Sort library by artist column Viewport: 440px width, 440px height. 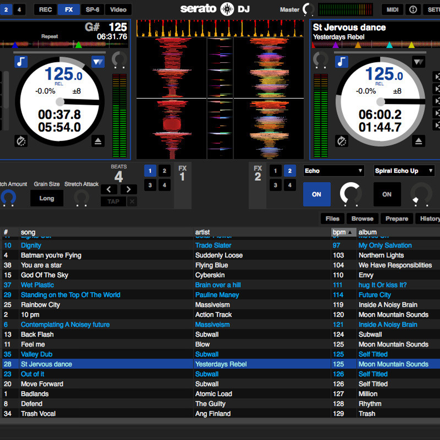[262, 232]
